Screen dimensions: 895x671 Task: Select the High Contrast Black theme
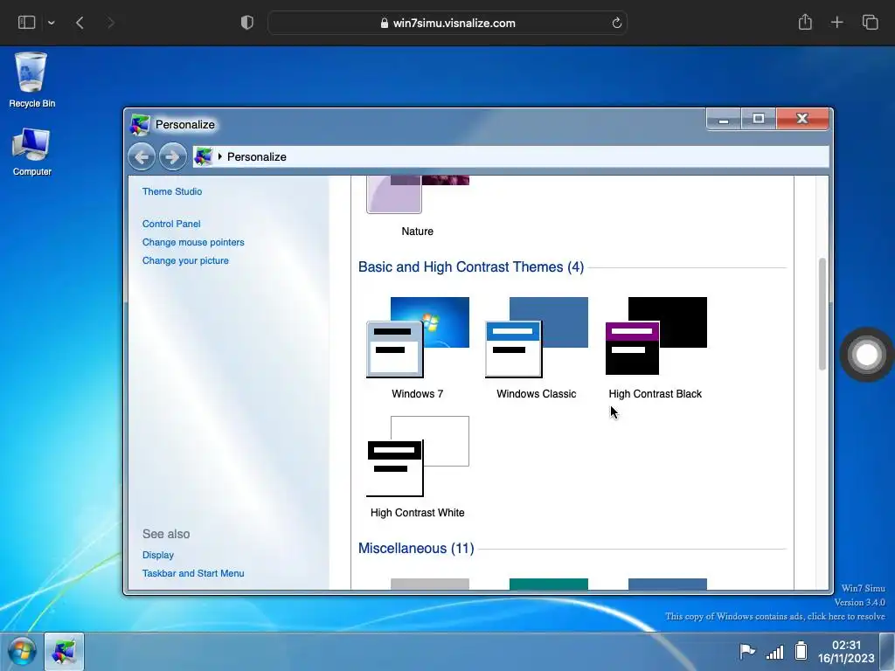click(x=656, y=348)
